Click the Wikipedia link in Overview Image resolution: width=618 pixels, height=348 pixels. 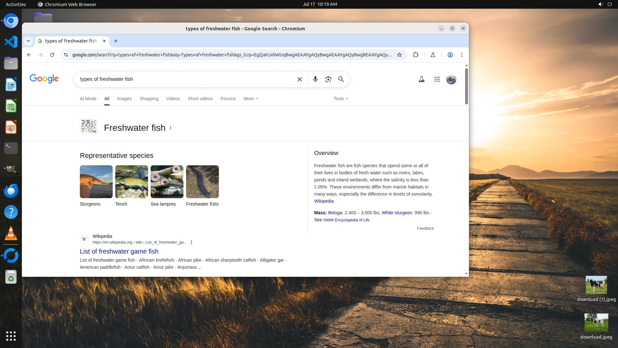(x=324, y=201)
